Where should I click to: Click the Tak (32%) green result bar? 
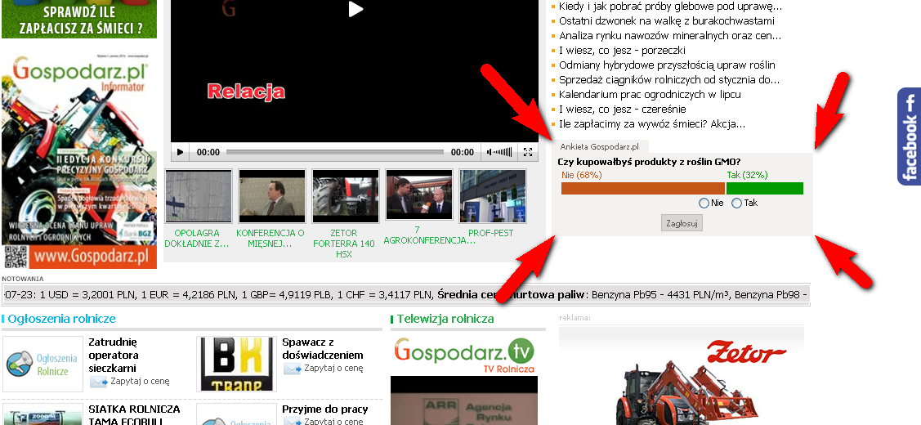pyautogui.click(x=765, y=188)
